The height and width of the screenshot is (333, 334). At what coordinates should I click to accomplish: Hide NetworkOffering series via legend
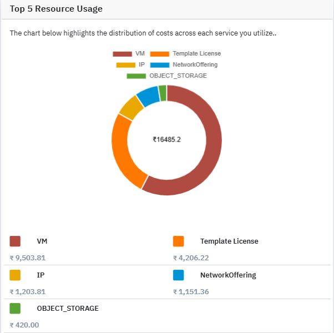coord(184,64)
